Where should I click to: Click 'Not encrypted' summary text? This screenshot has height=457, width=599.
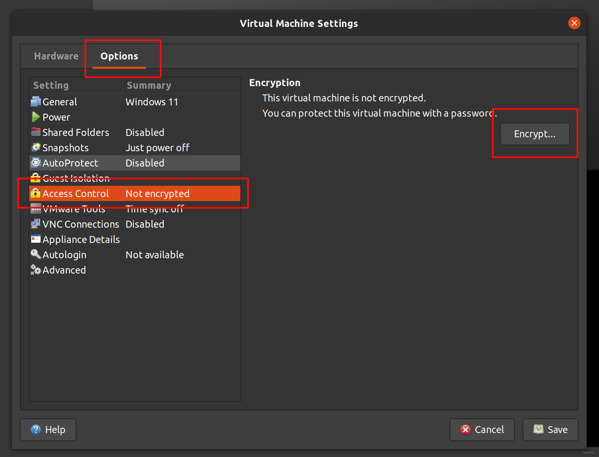157,193
